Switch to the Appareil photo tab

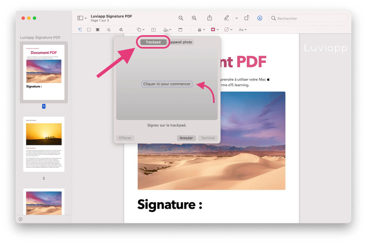(x=181, y=42)
